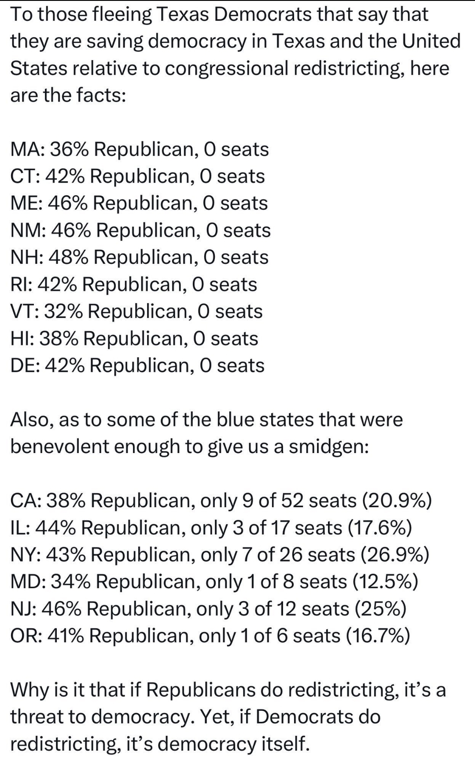Select the CT: 42% Republican line
This screenshot has width=475, height=775.
point(138,176)
